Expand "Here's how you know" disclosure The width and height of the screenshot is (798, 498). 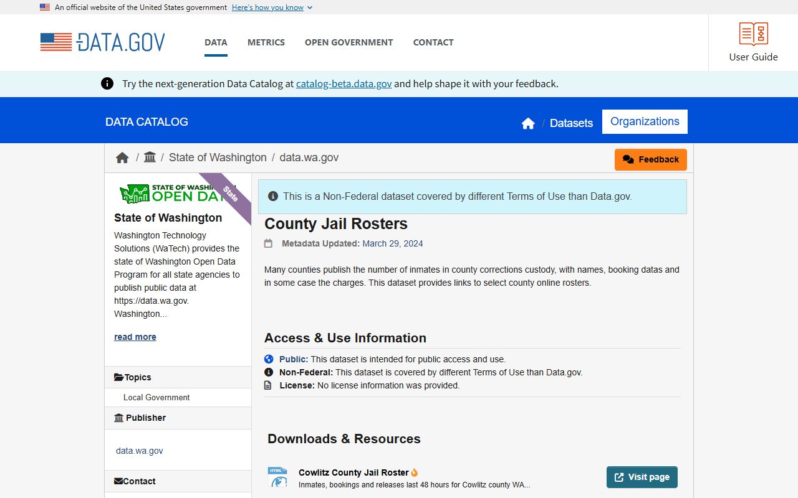(x=272, y=7)
